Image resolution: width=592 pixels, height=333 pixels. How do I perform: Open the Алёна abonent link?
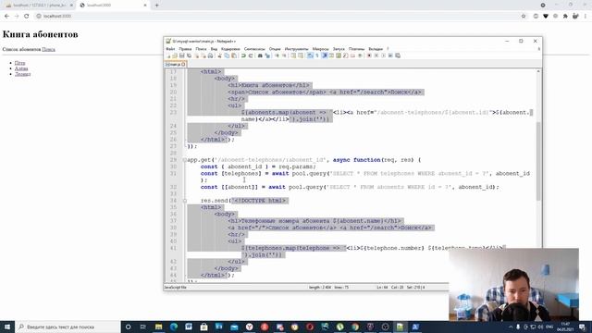click(x=21, y=68)
